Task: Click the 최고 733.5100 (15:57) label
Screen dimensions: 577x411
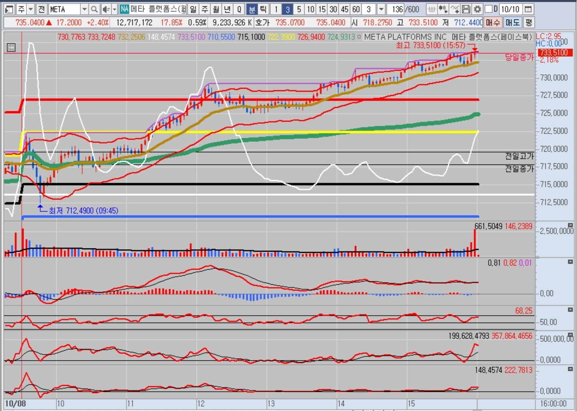Action: [430, 45]
